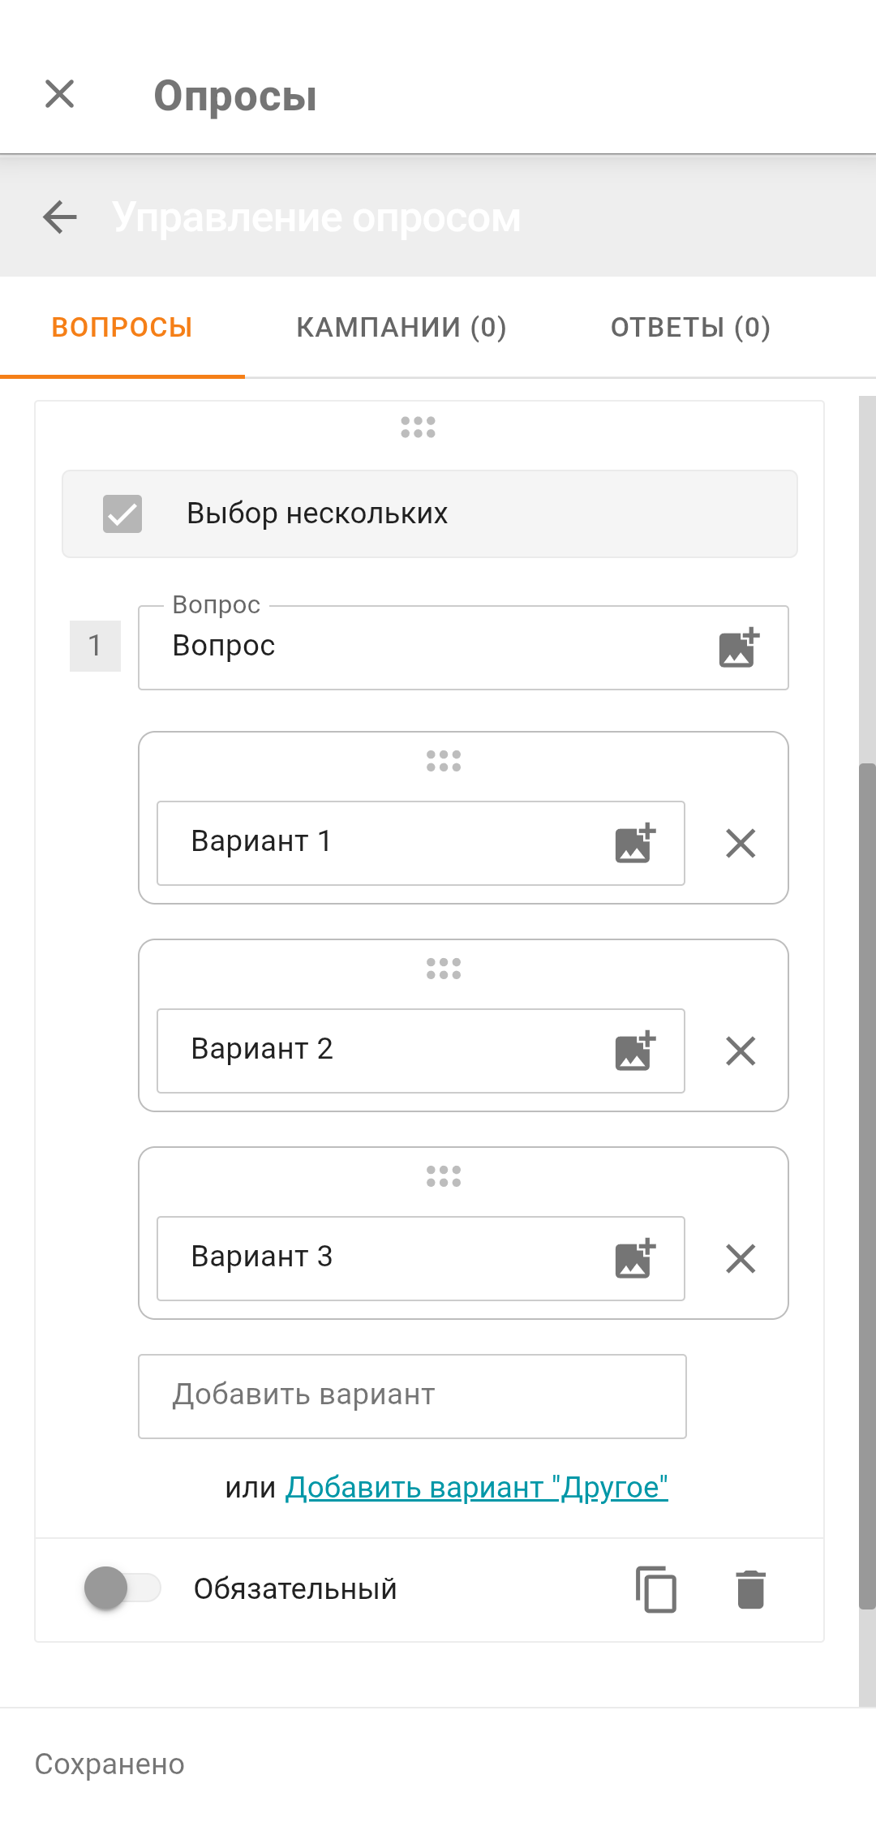Duplicate the question with copy icon
Viewport: 876px width, 1835px height.
click(x=655, y=1588)
